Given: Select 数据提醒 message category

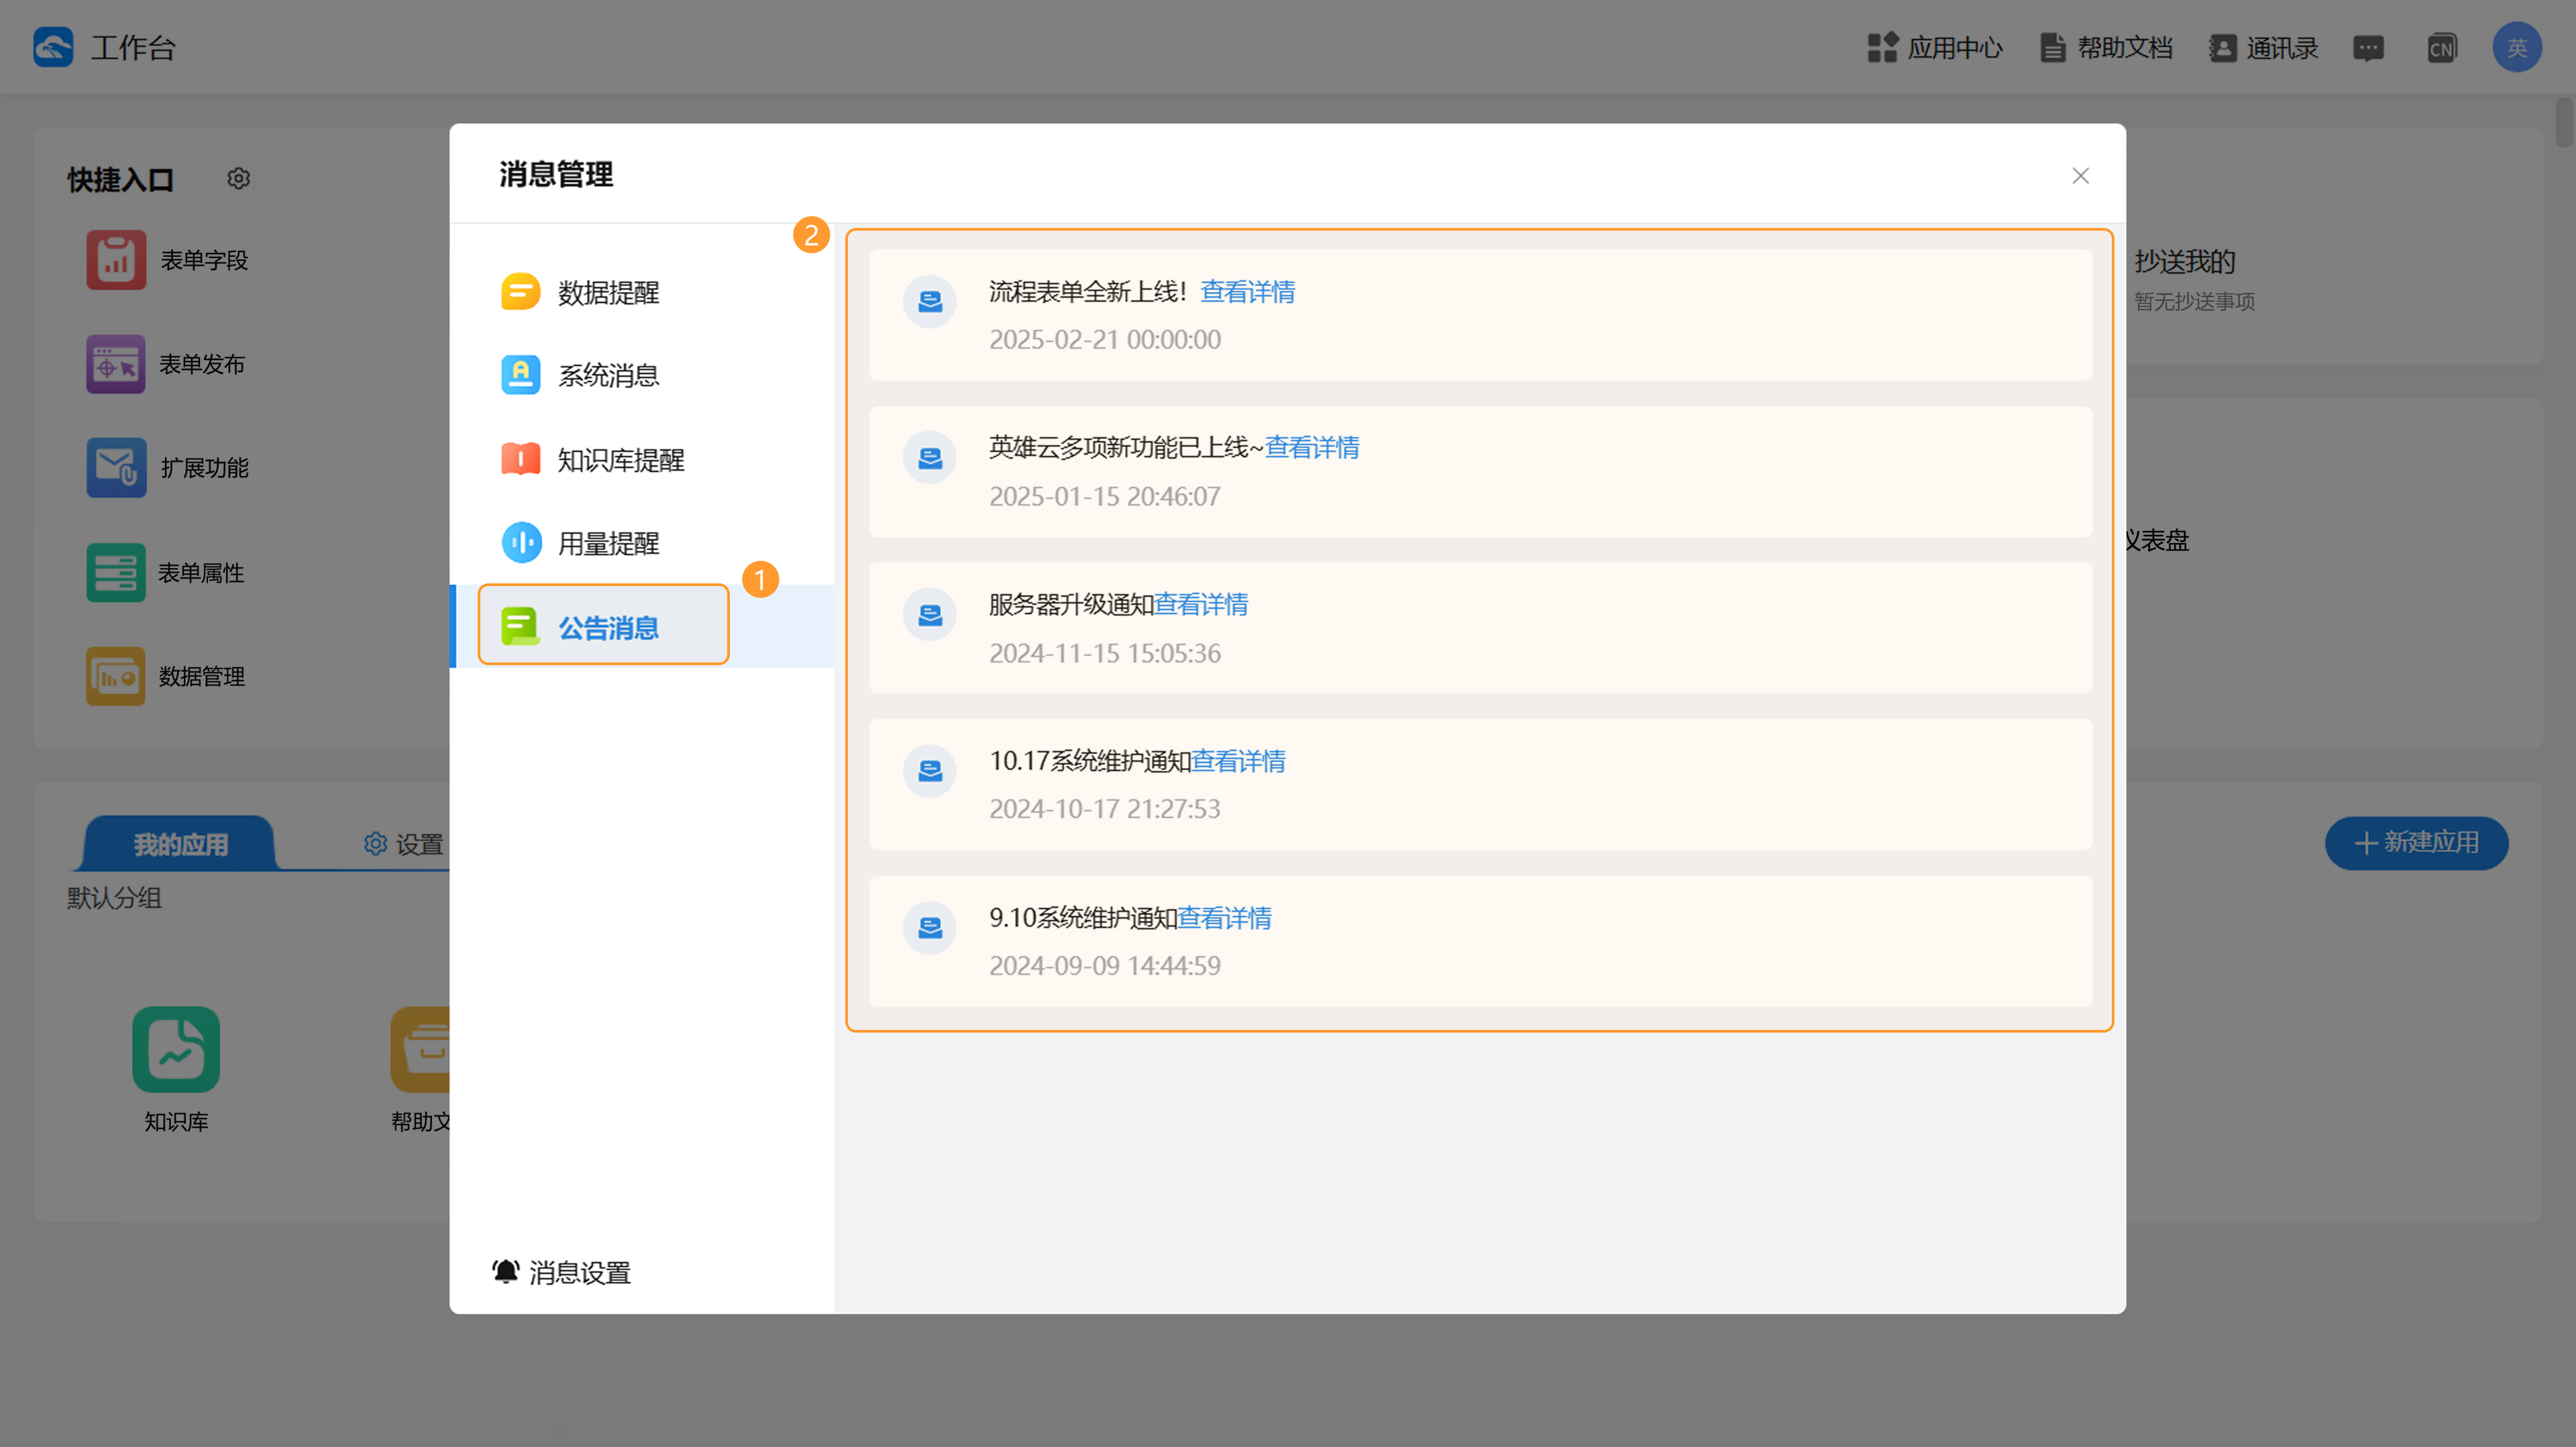Looking at the screenshot, I should [642, 292].
